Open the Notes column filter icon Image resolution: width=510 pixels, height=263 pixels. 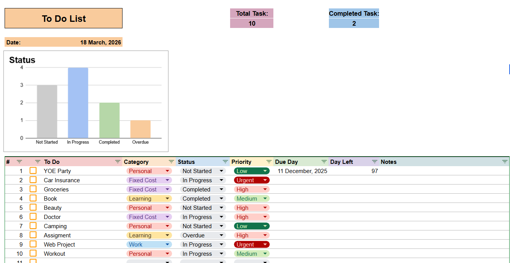[x=505, y=162]
